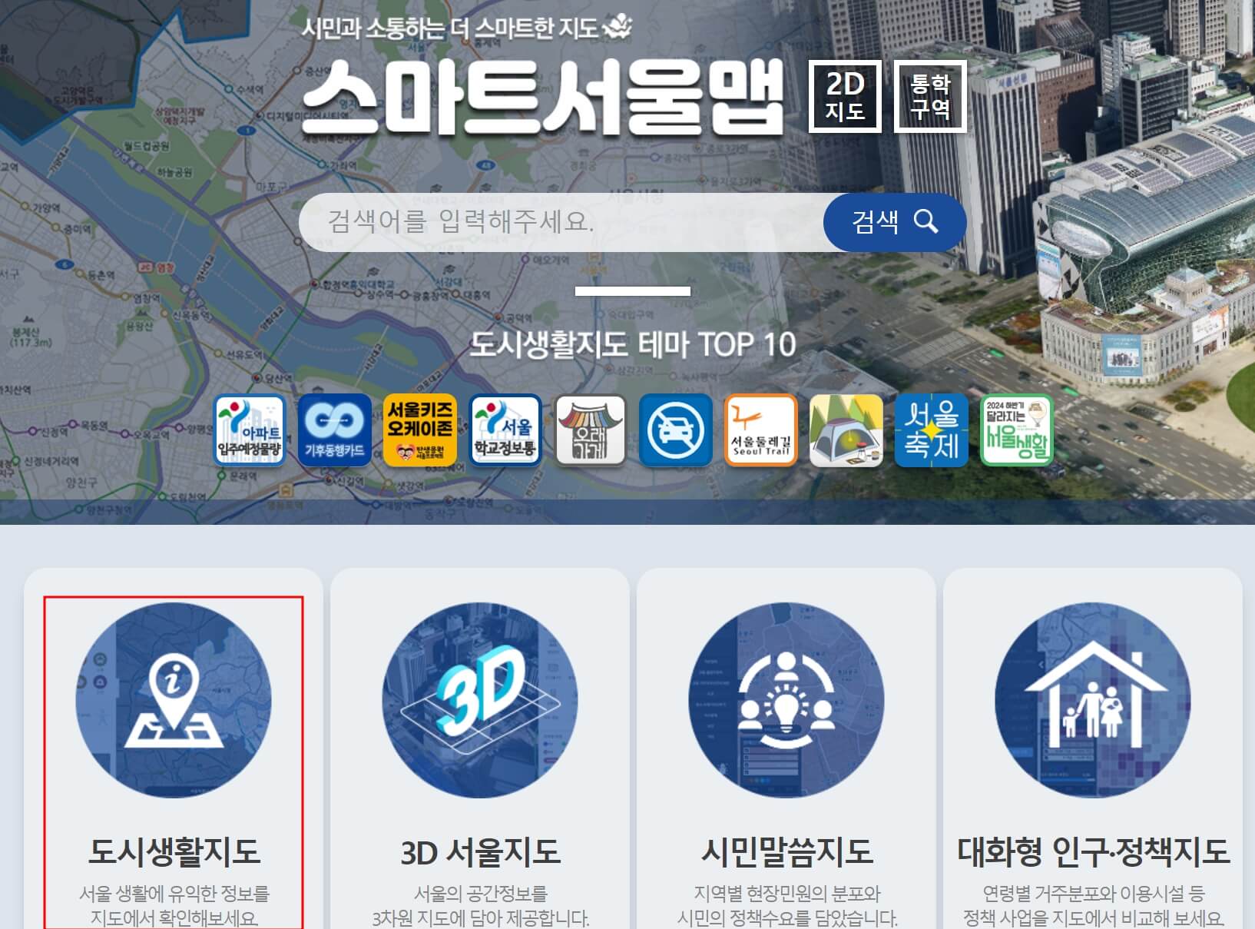Click the 정책 사업을 지도에서 비교해 보세요 text

click(1093, 918)
